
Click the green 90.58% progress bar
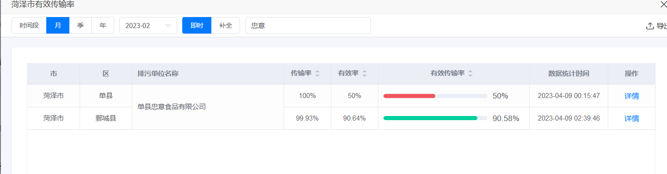point(435,118)
